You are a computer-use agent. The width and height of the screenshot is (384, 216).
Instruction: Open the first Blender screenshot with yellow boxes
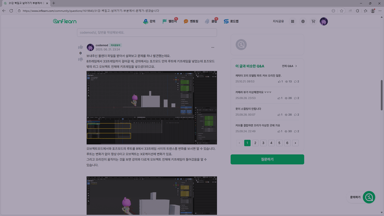pos(152,108)
